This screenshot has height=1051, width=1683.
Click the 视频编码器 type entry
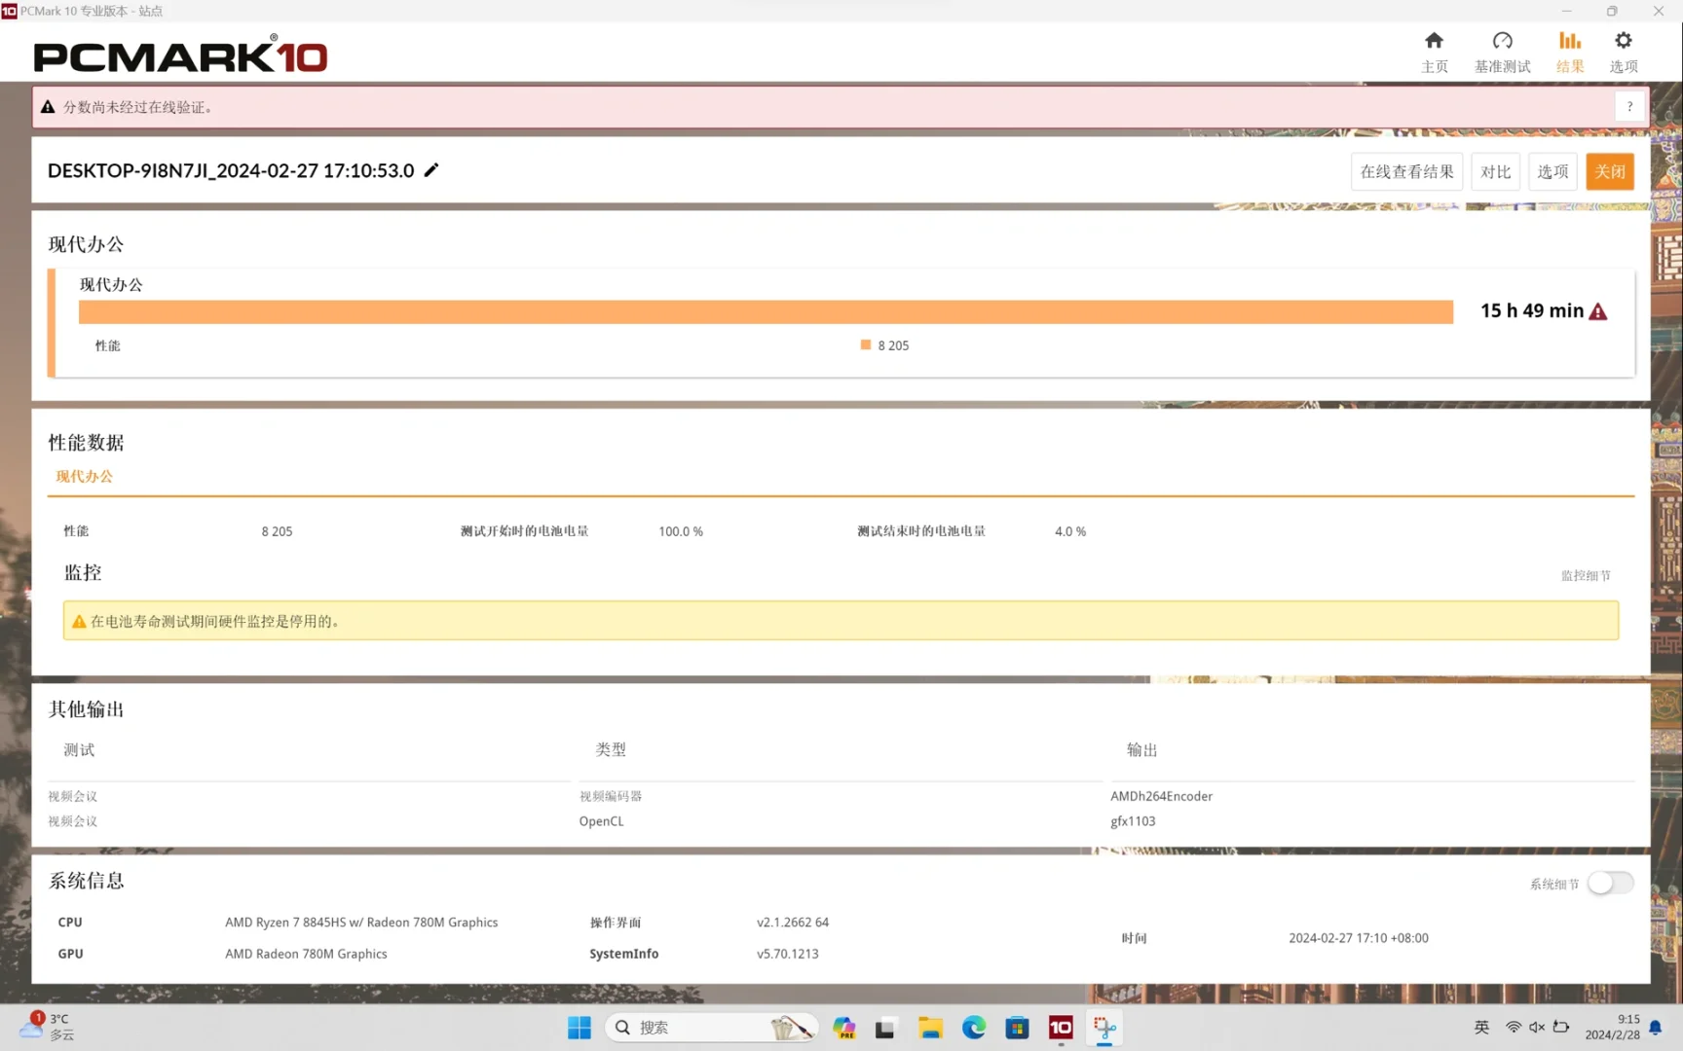pos(611,796)
